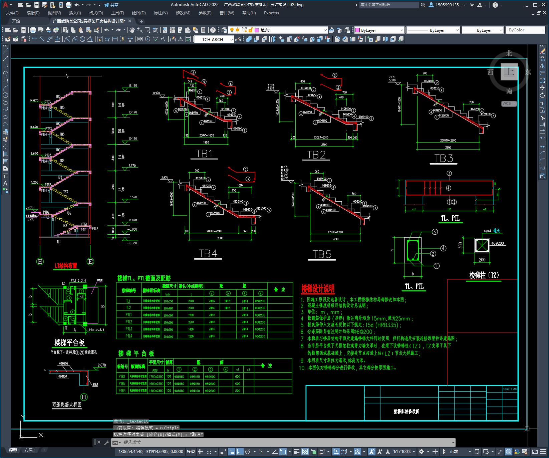The height and width of the screenshot is (458, 549).
Task: Click the Autodesk App Store cart icon
Action: pyautogui.click(x=472, y=5)
